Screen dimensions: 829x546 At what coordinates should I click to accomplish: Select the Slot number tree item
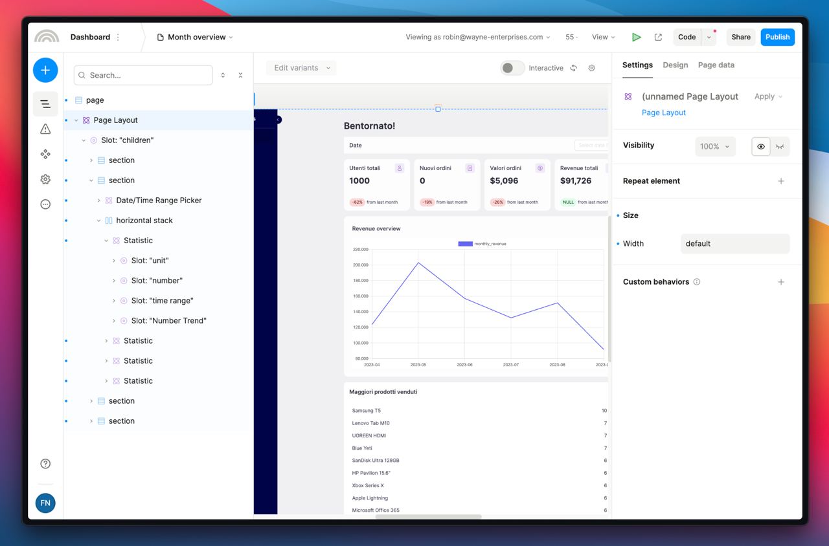[158, 281]
